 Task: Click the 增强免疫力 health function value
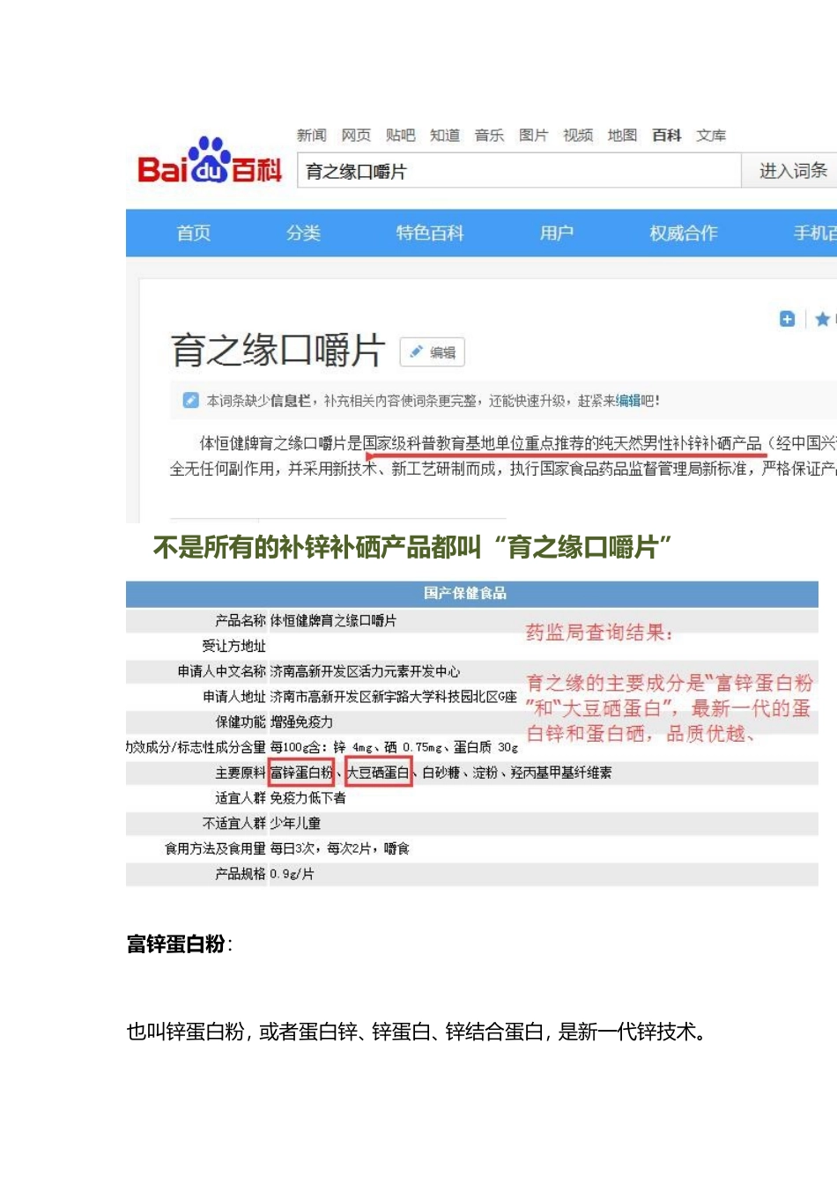point(301,721)
